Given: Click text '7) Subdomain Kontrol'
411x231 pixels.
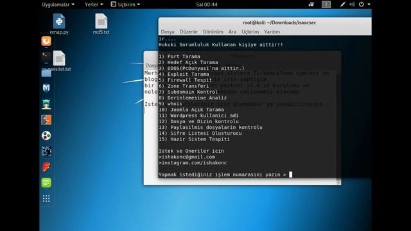Looking at the screenshot, I should pyautogui.click(x=188, y=92).
